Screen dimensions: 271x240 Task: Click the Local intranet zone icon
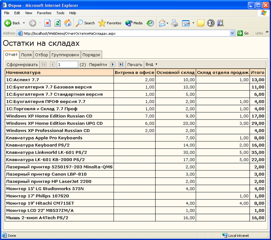click(x=225, y=235)
